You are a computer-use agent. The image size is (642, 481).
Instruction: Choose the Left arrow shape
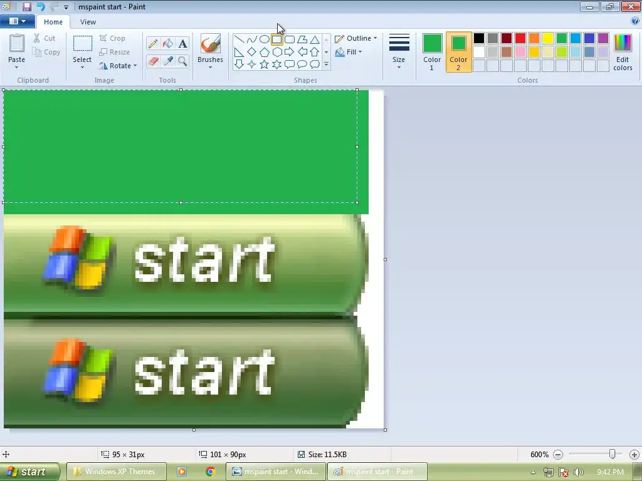pos(302,52)
